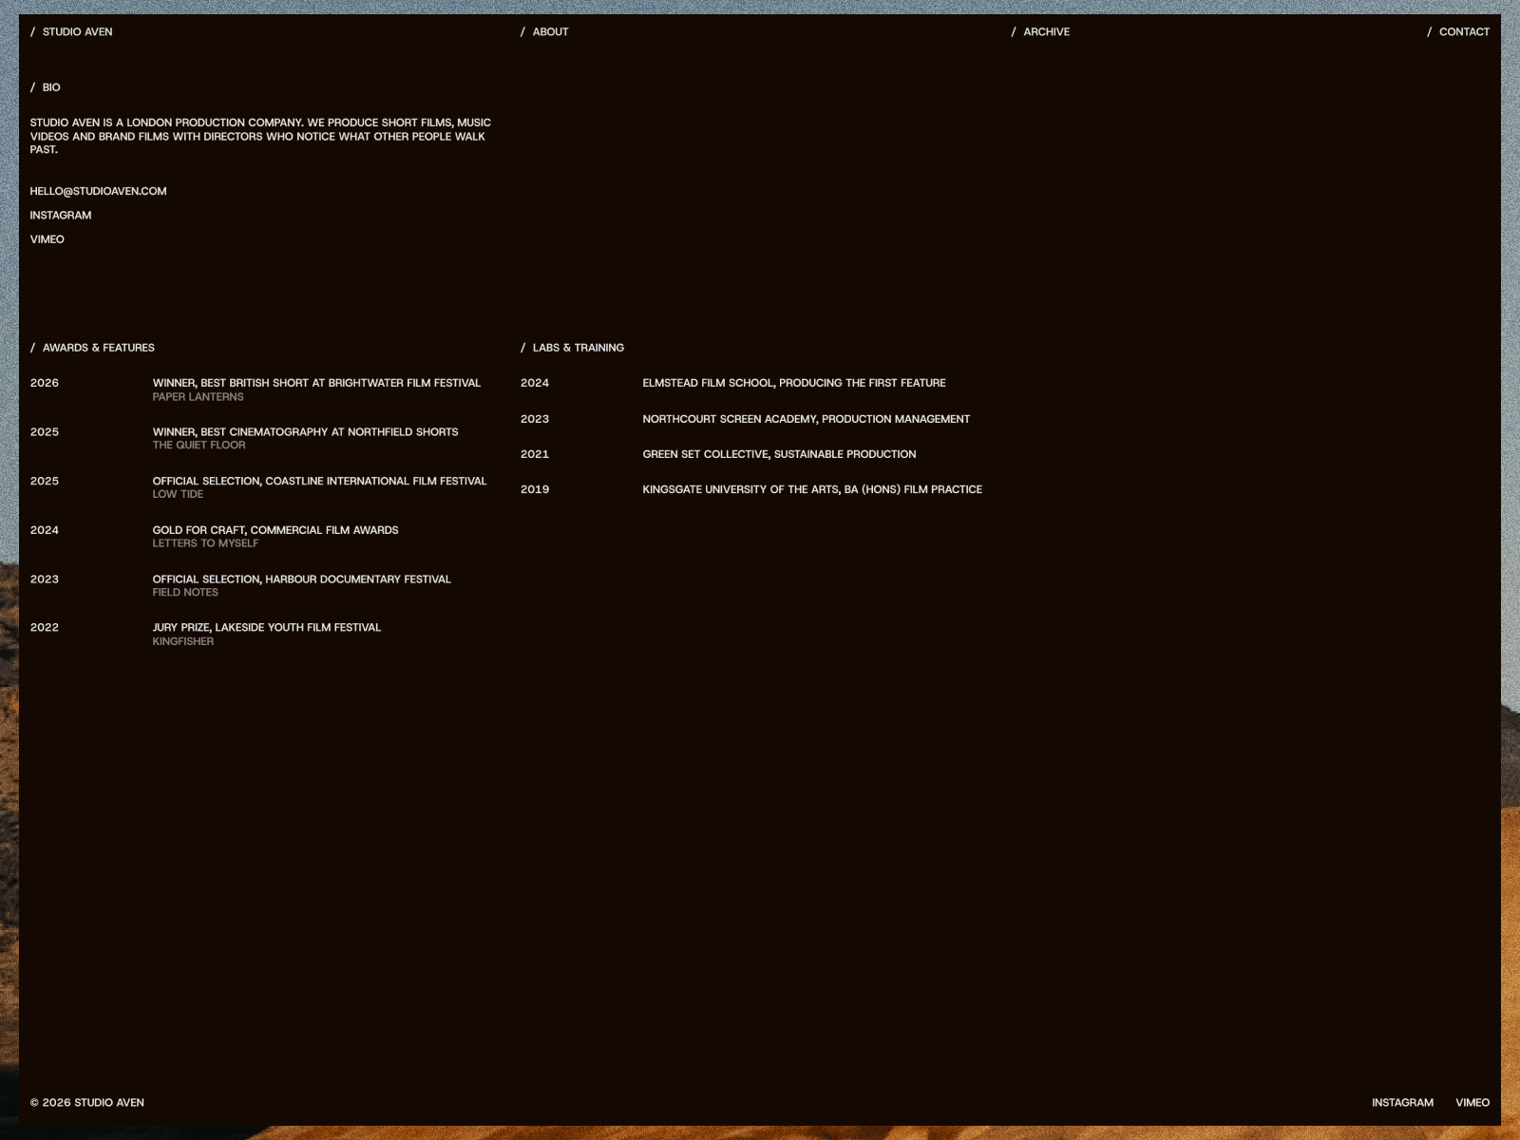The height and width of the screenshot is (1140, 1520).
Task: Open Vimeo link in footer
Action: click(1472, 1102)
